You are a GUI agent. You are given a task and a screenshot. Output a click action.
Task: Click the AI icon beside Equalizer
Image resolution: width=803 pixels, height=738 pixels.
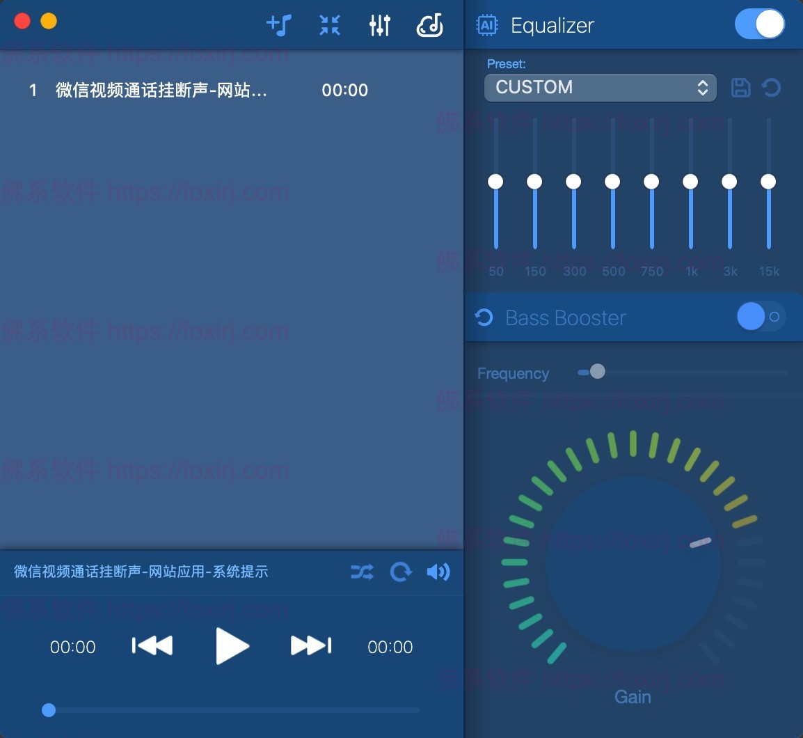[x=486, y=24]
